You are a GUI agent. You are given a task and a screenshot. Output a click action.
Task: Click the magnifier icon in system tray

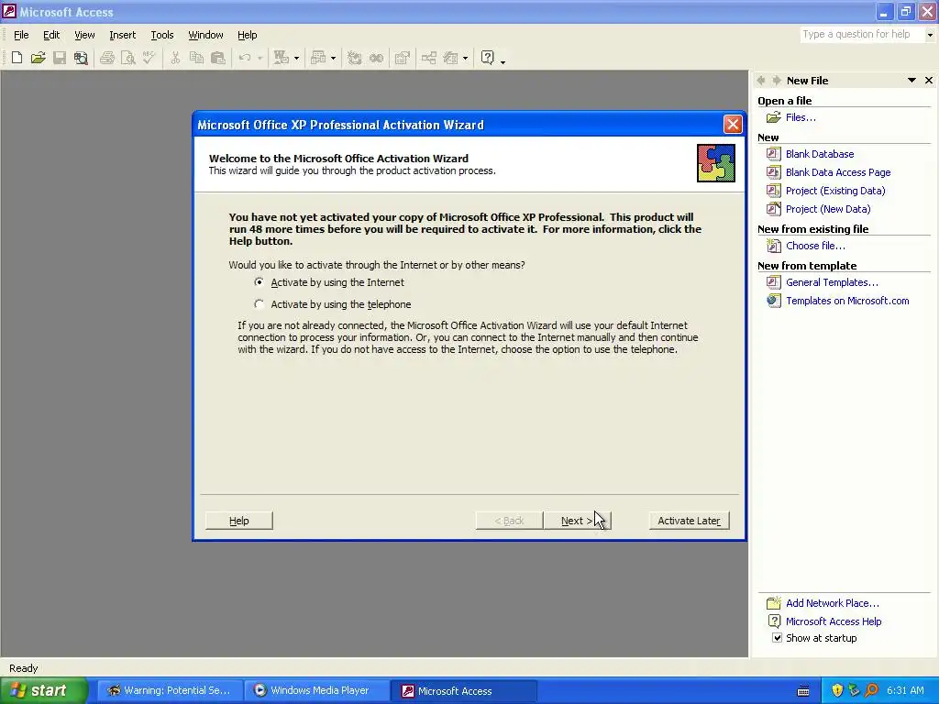[x=871, y=690]
